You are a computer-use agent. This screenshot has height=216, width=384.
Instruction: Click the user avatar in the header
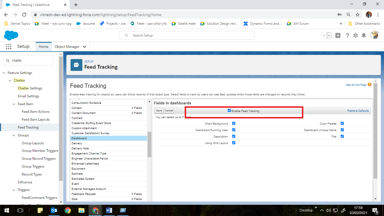click(x=375, y=35)
